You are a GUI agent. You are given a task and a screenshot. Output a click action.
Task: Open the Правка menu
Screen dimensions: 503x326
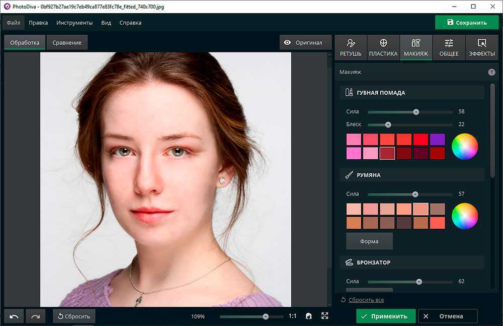(38, 23)
